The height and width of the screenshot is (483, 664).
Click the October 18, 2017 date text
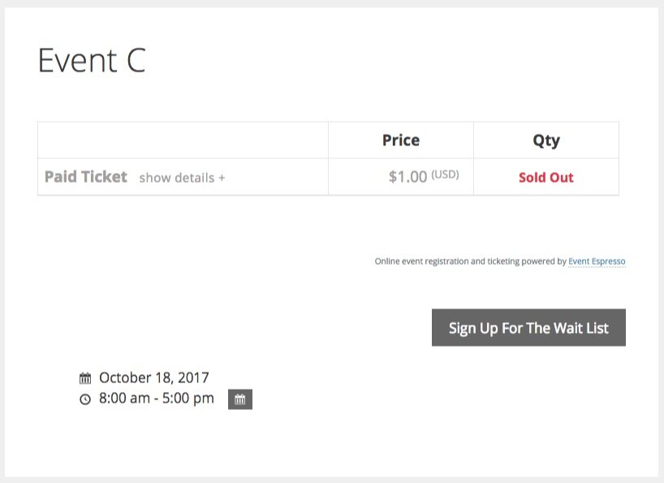(154, 377)
